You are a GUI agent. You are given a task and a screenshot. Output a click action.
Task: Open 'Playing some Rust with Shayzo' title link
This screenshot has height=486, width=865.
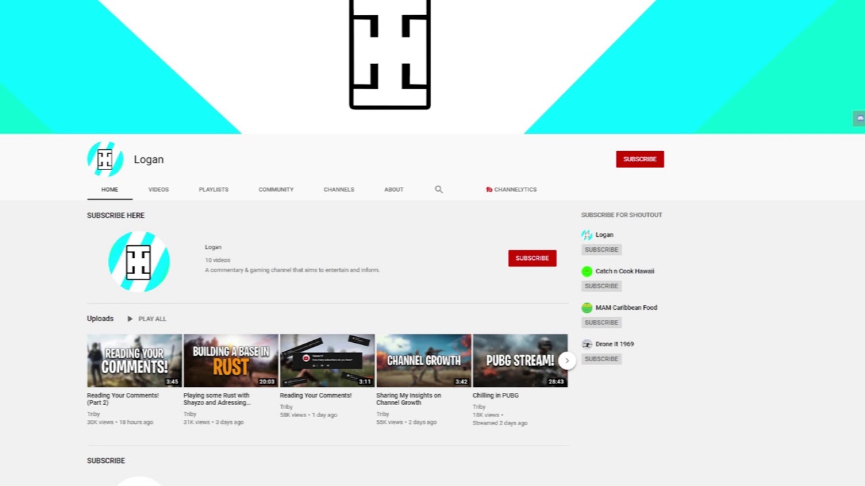[217, 399]
